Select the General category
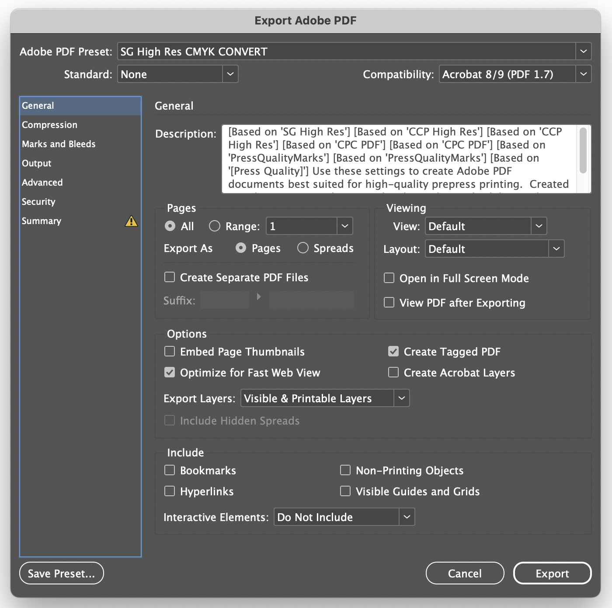The width and height of the screenshot is (612, 608). point(80,106)
